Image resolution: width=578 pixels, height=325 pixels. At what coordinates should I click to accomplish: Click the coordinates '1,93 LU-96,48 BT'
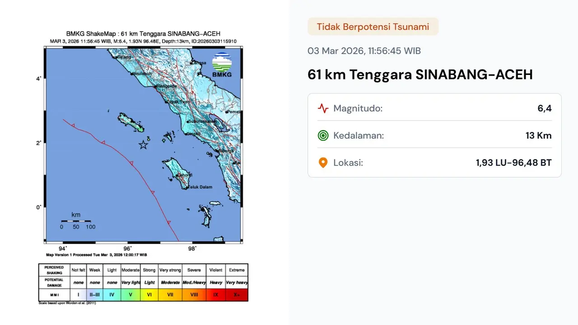pos(514,162)
